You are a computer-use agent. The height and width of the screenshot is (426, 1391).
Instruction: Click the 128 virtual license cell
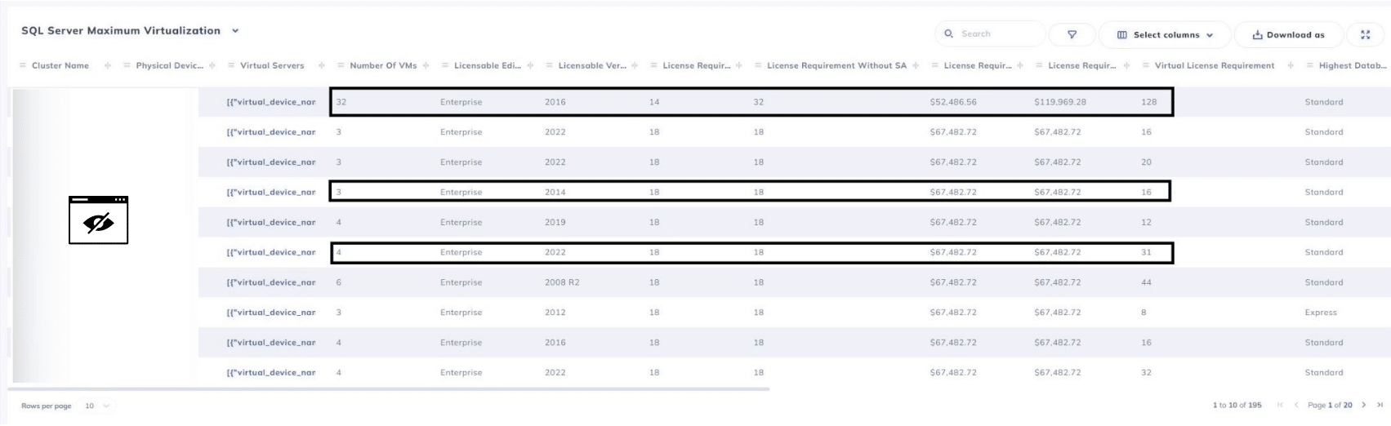1149,102
